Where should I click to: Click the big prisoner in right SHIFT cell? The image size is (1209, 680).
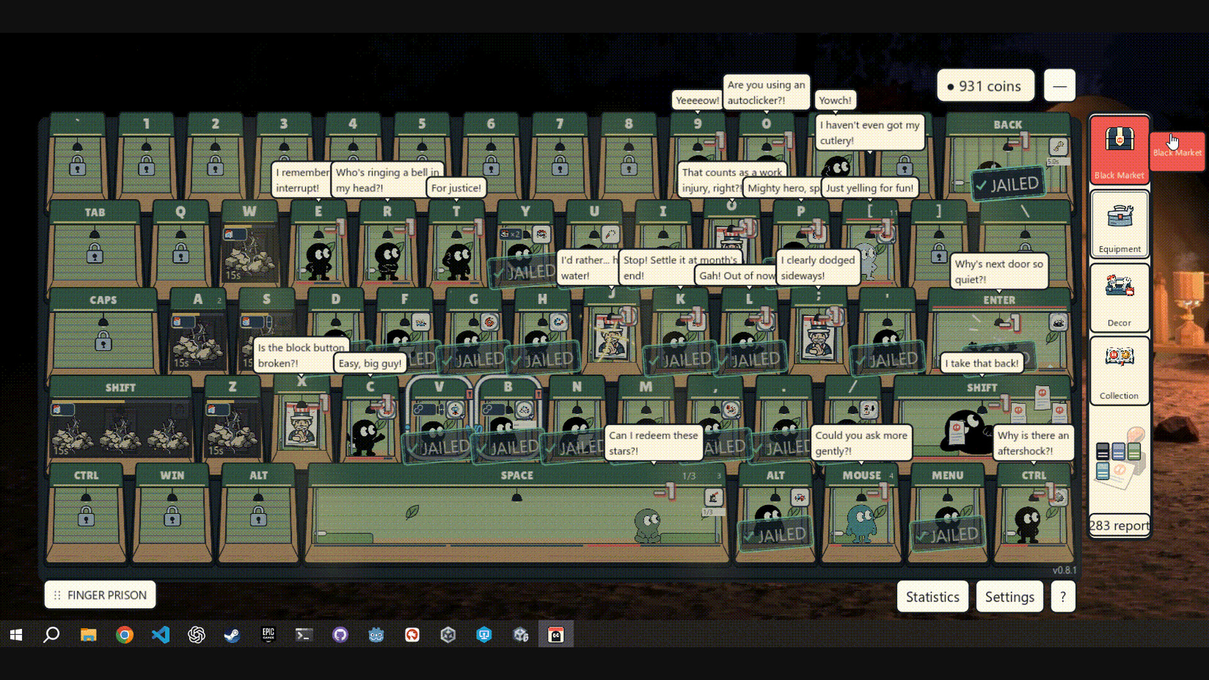(967, 431)
